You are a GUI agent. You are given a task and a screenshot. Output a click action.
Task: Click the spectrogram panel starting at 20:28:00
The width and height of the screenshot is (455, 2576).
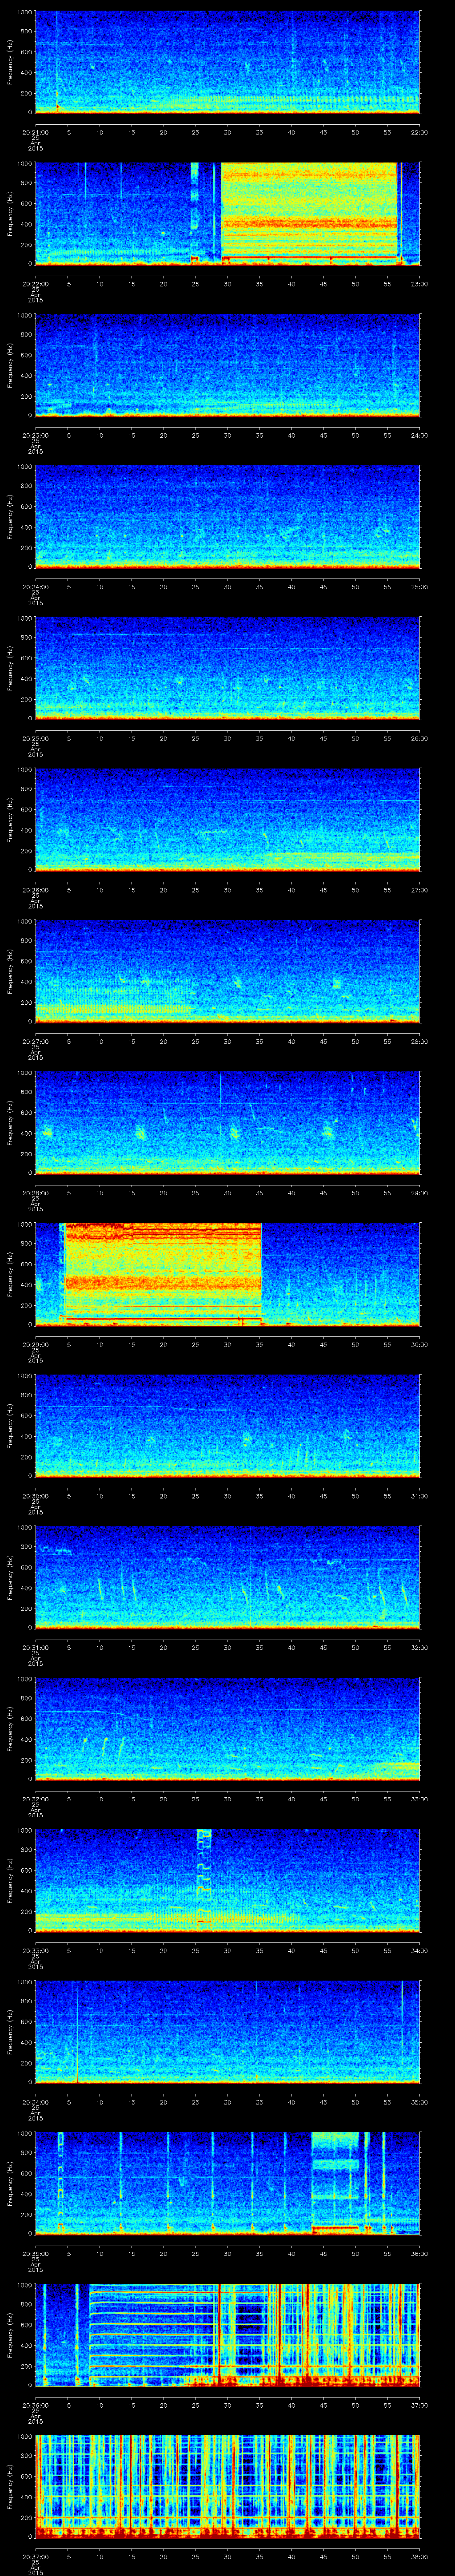pyautogui.click(x=227, y=1123)
